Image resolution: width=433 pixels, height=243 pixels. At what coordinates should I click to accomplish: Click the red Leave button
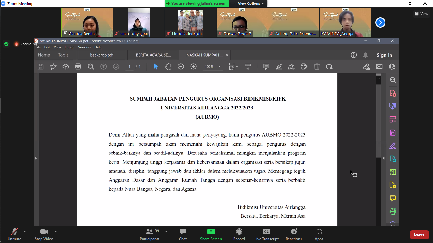tap(419, 234)
